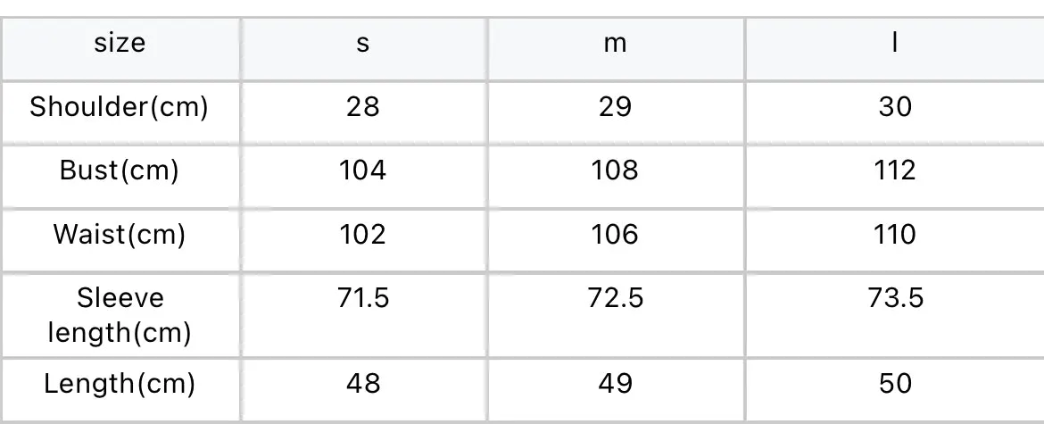1044x424 pixels.
Task: Select the 's' size column header
Action: click(363, 49)
